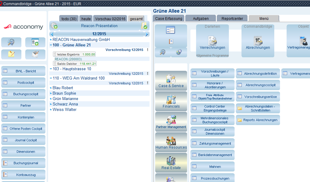Click the folder with green checkmark icon
This screenshot has height=182, width=310.
pyautogui.click(x=144, y=26)
